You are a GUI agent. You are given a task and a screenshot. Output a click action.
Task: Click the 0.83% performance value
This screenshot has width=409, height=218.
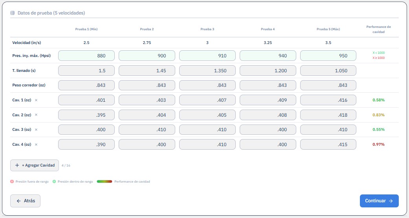[x=378, y=115]
